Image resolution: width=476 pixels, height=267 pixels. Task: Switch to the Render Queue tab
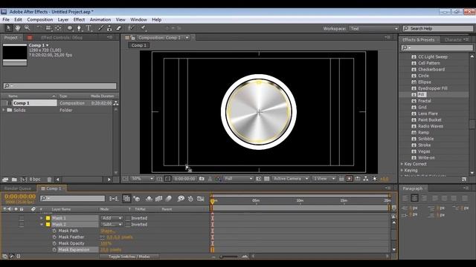coord(18,188)
